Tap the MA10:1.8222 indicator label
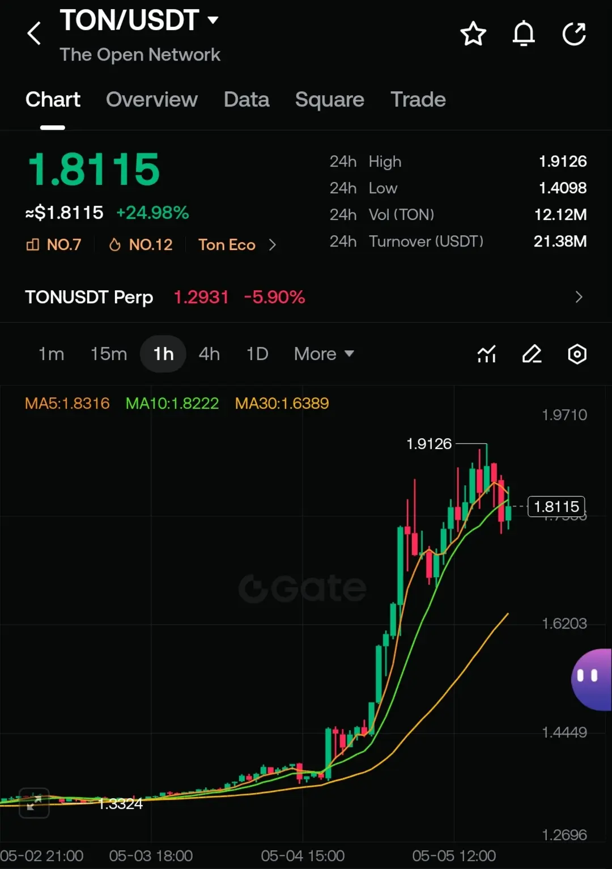Viewport: 612px width, 869px height. click(172, 404)
